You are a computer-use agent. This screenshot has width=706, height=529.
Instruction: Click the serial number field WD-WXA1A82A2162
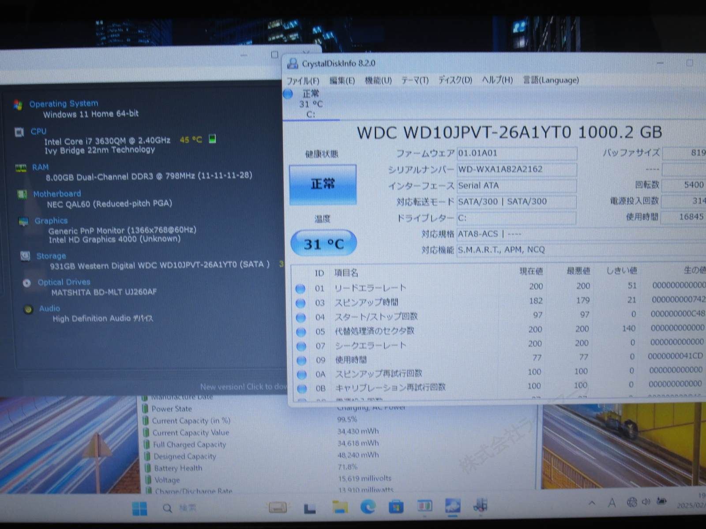(516, 169)
